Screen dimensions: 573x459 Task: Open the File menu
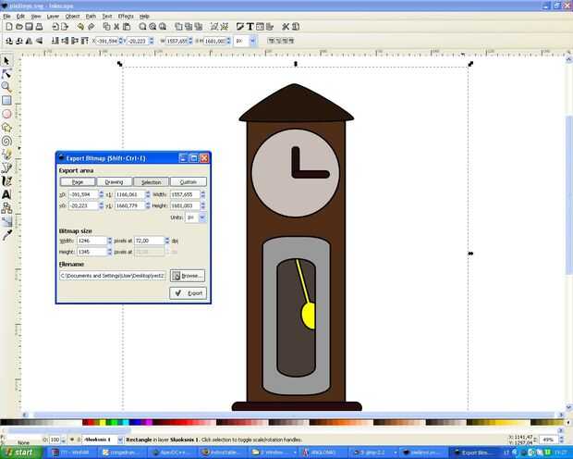click(x=7, y=17)
